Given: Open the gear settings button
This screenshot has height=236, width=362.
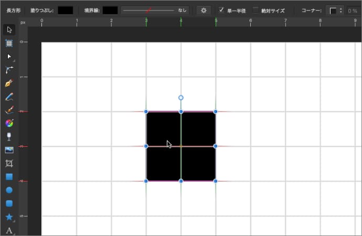Looking at the screenshot, I should (x=204, y=10).
